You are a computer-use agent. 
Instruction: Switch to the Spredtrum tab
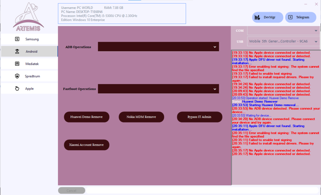[29, 76]
